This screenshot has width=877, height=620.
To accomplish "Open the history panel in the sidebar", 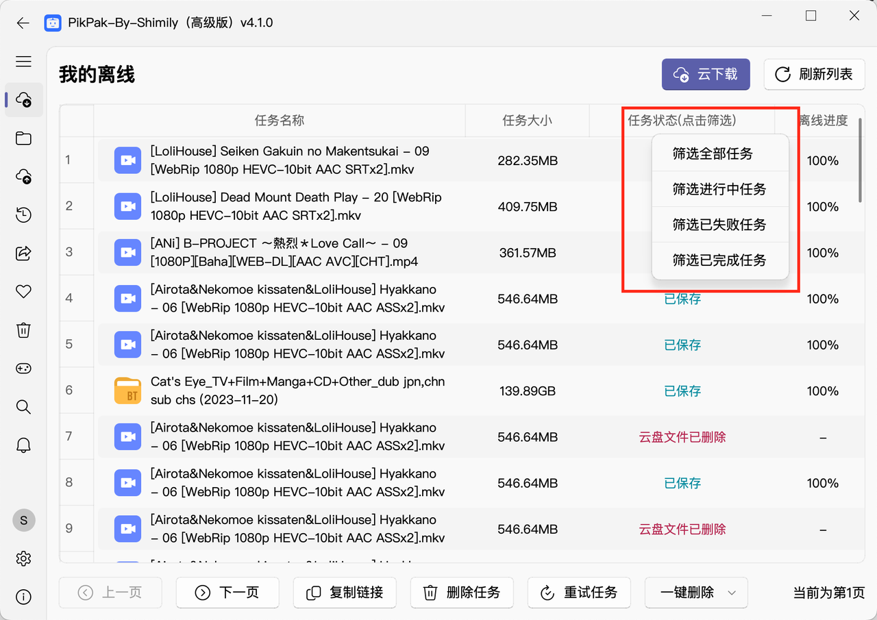I will click(23, 215).
